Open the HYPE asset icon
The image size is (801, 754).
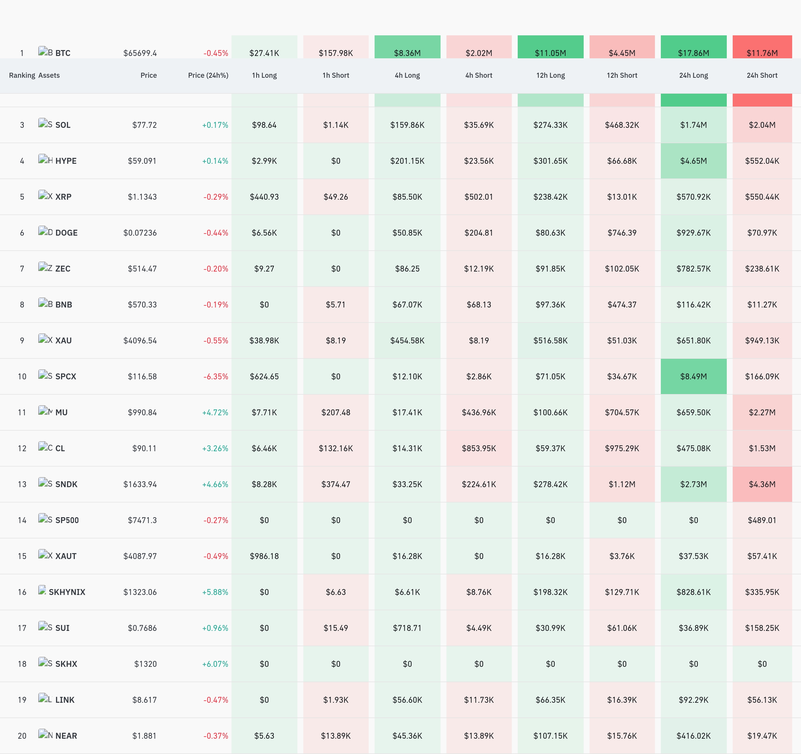[46, 159]
